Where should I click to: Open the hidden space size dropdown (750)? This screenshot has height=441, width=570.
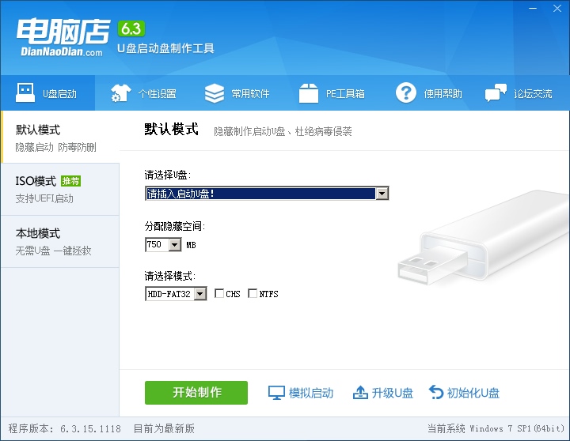pos(174,245)
